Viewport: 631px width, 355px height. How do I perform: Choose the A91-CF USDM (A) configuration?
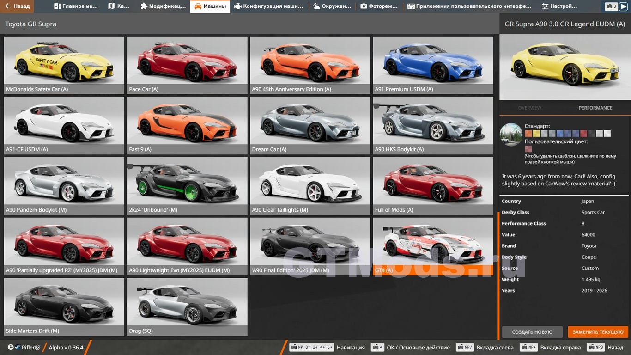click(64, 126)
